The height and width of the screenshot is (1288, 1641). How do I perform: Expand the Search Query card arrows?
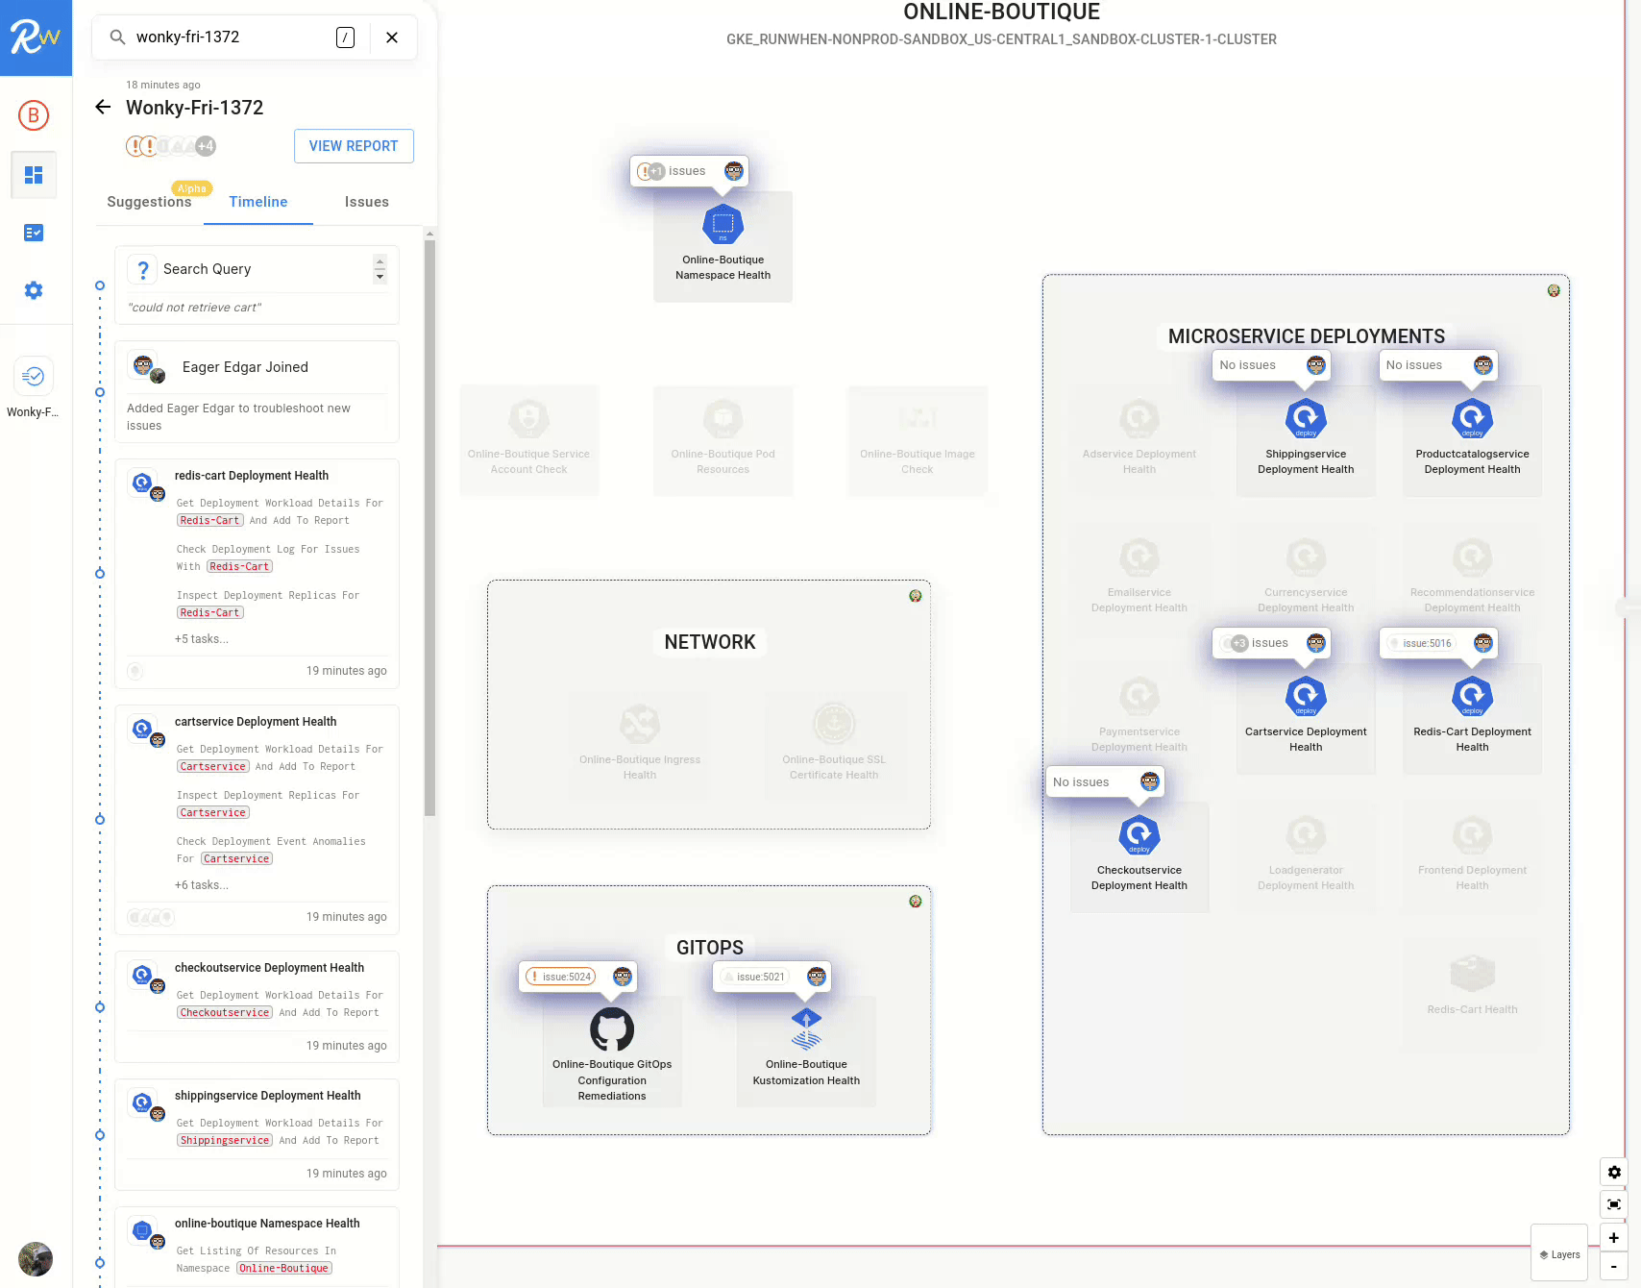tap(380, 269)
